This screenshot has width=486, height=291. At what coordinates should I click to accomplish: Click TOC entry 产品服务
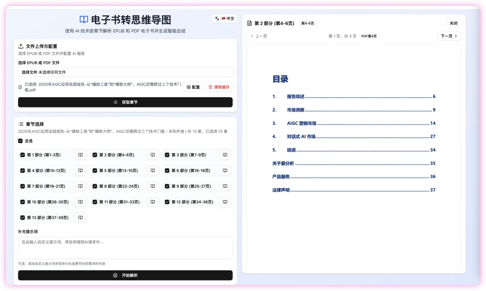pyautogui.click(x=354, y=177)
